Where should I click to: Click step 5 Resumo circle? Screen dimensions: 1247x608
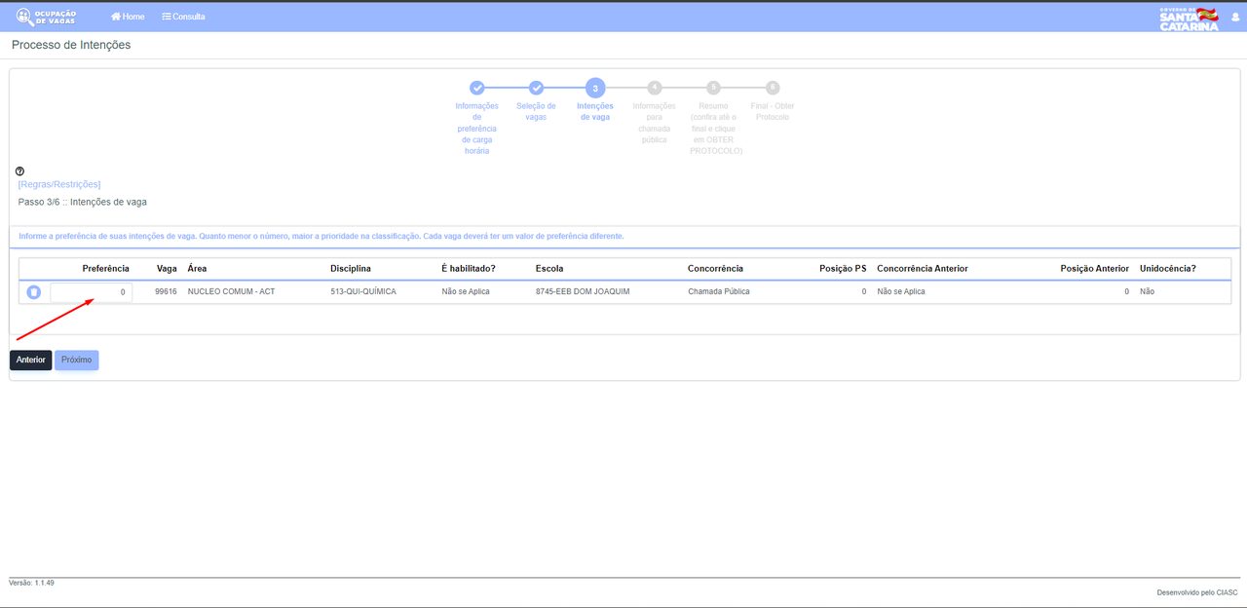pos(714,88)
